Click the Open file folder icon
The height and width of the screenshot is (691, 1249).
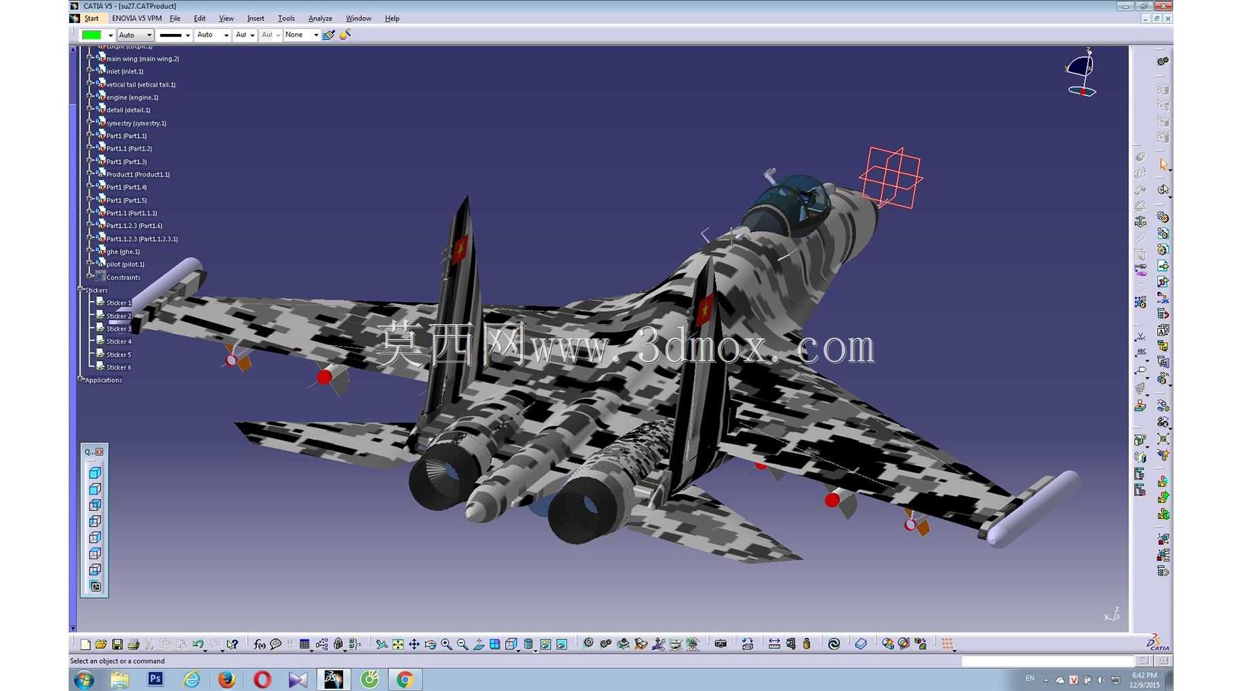tap(101, 644)
